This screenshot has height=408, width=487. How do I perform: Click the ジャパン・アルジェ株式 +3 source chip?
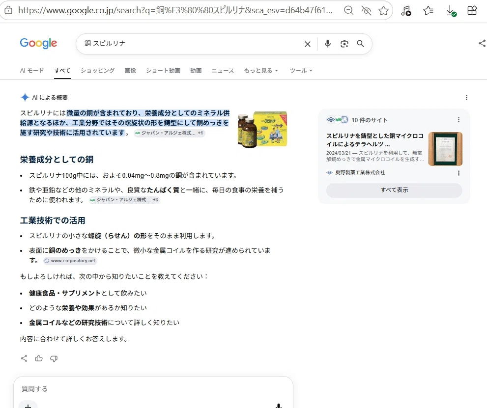tap(124, 200)
